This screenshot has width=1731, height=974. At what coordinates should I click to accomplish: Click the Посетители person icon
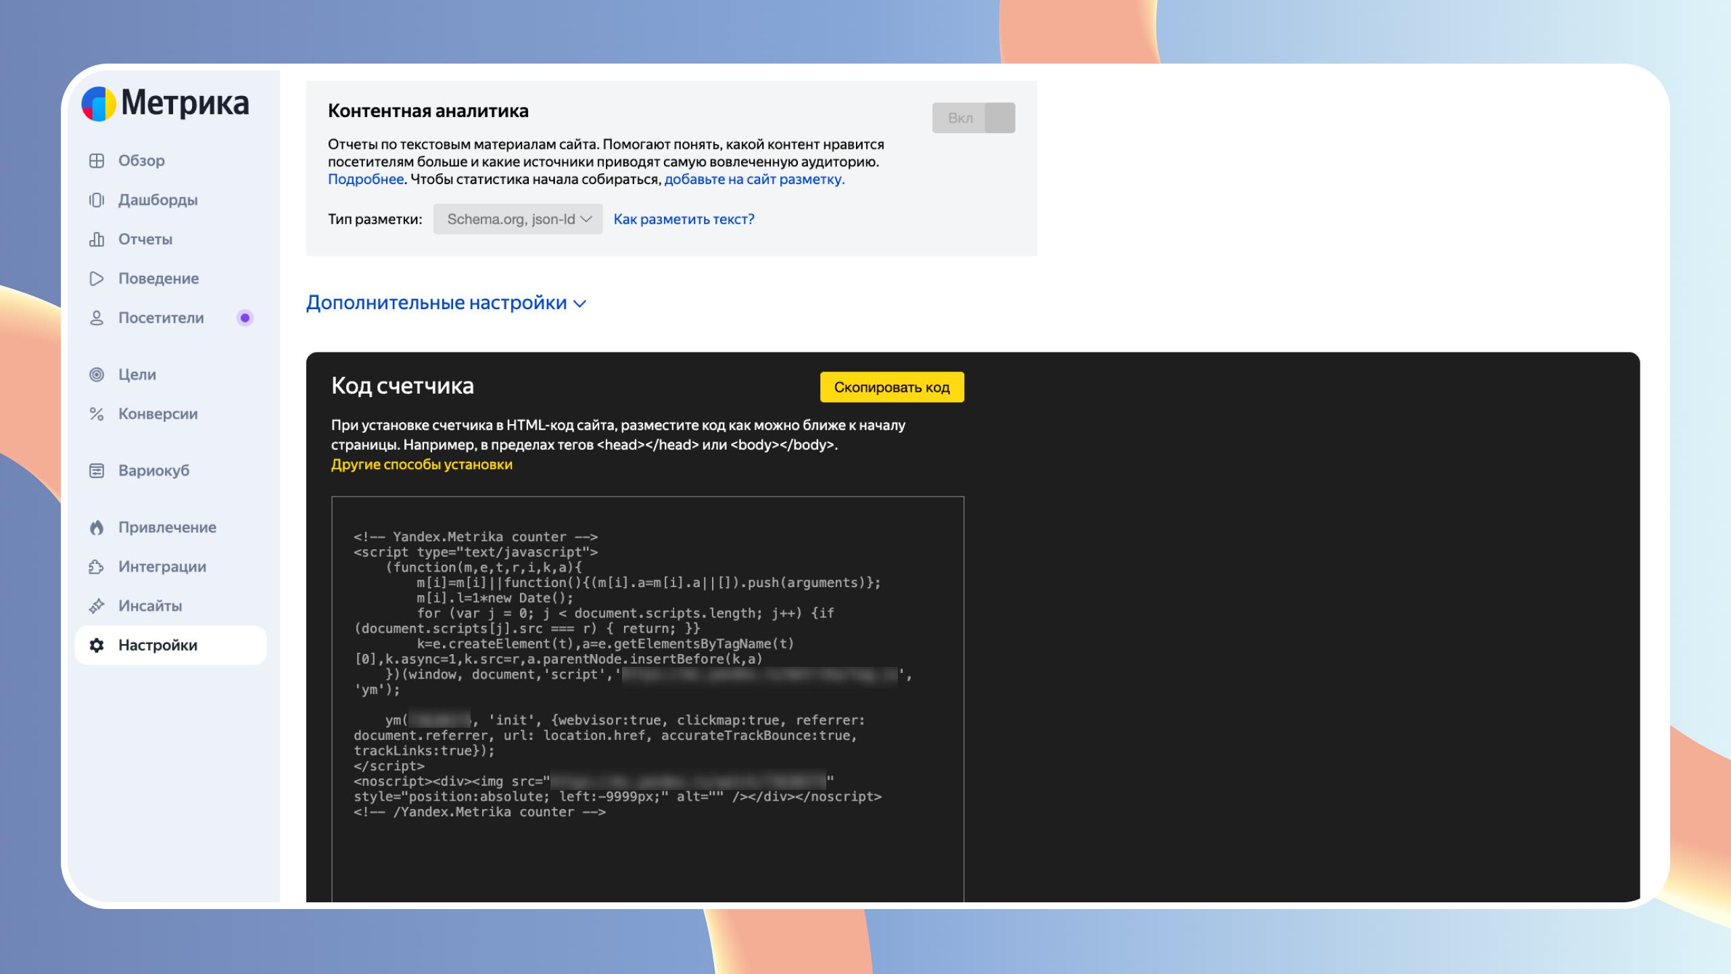[x=97, y=318]
